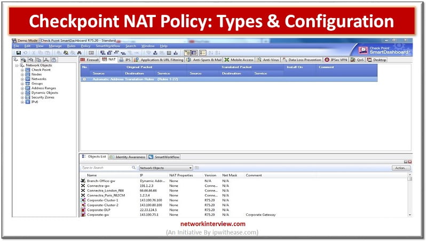Click the Corporate-Cluster-1 object icon
The image size is (427, 242).
(83, 200)
